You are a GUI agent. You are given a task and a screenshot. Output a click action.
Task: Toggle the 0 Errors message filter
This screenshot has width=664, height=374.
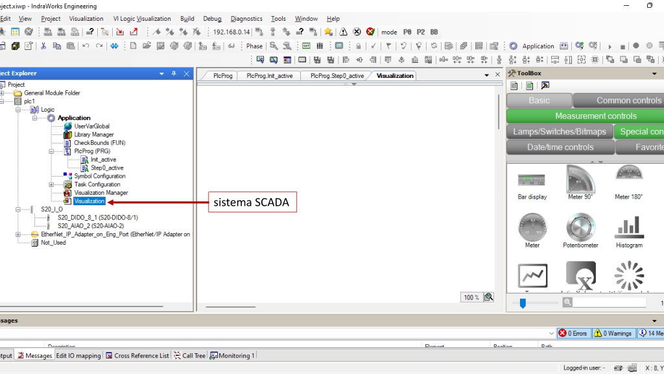[573, 333]
